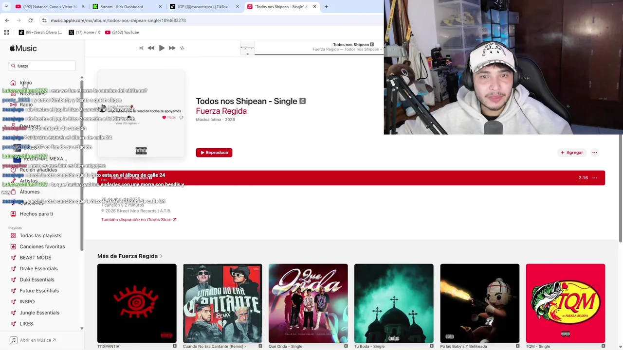This screenshot has width=623, height=350.
Task: Click the Música latina · 2026 text
Action: 216,120
